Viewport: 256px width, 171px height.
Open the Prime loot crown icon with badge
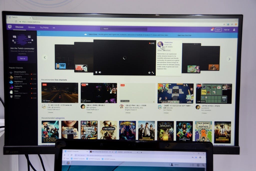(212, 30)
